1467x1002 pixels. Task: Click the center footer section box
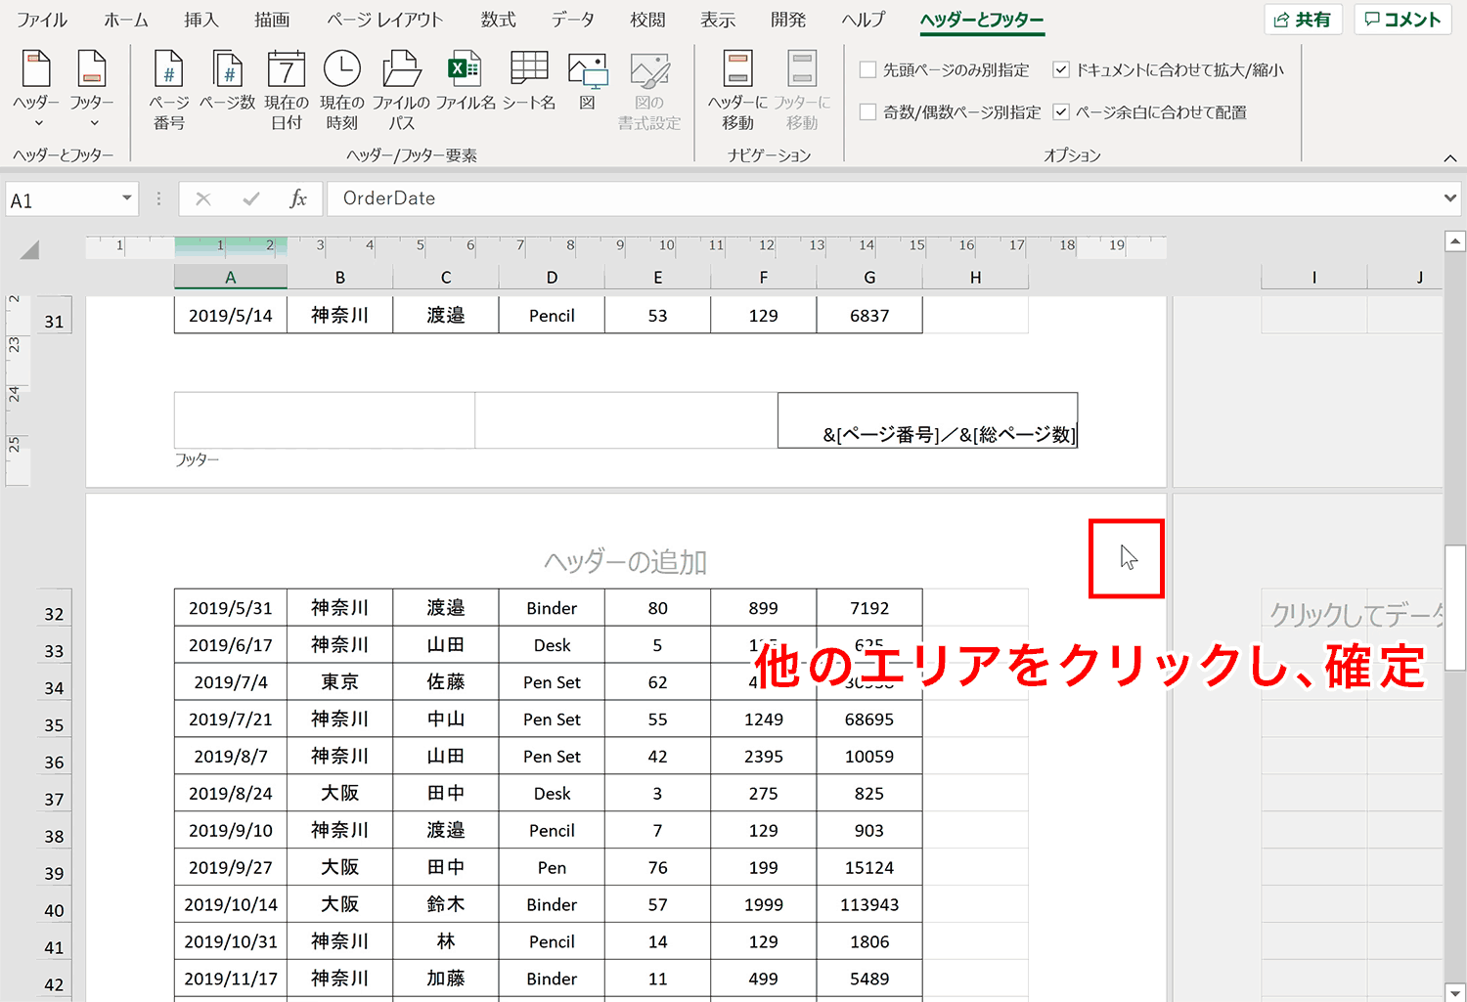(x=626, y=420)
